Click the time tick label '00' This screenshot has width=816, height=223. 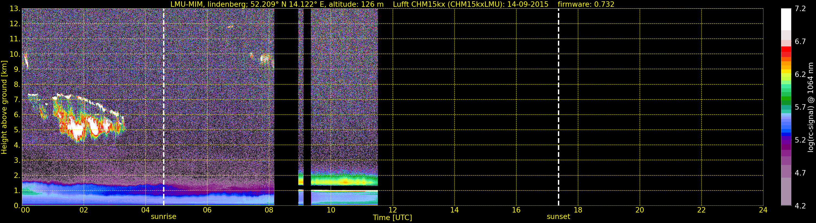pyautogui.click(x=25, y=210)
